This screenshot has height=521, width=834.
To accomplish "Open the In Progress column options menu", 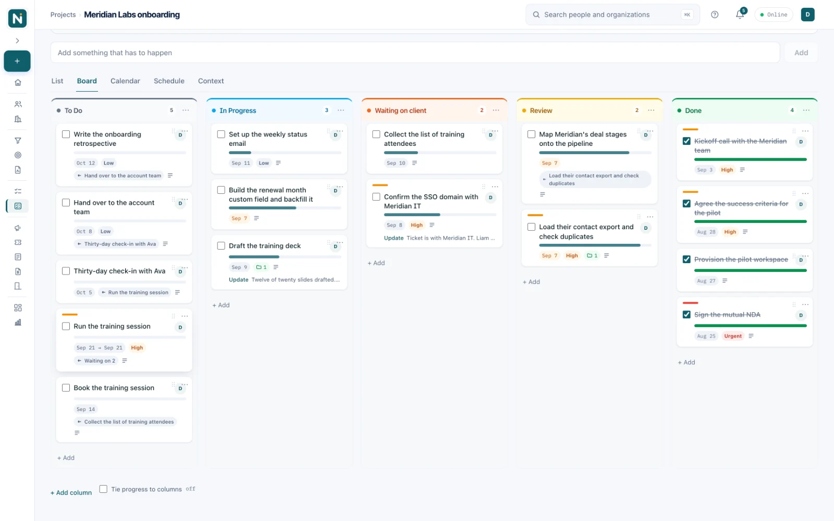I will (x=341, y=110).
